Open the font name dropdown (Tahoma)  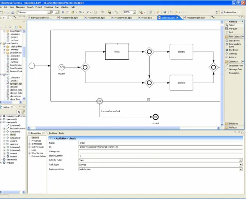click(x=49, y=12)
